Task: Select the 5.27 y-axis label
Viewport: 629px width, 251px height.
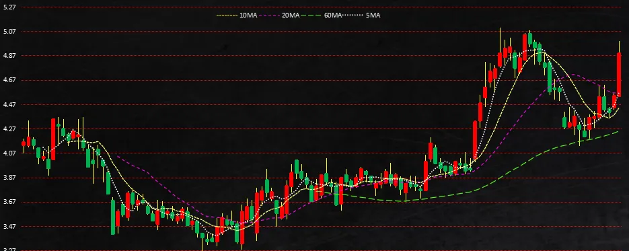Action: coord(9,7)
